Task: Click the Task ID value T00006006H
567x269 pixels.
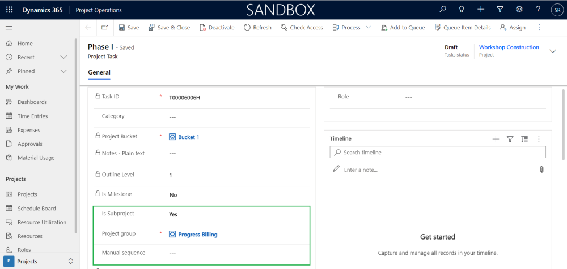Action: [x=184, y=97]
